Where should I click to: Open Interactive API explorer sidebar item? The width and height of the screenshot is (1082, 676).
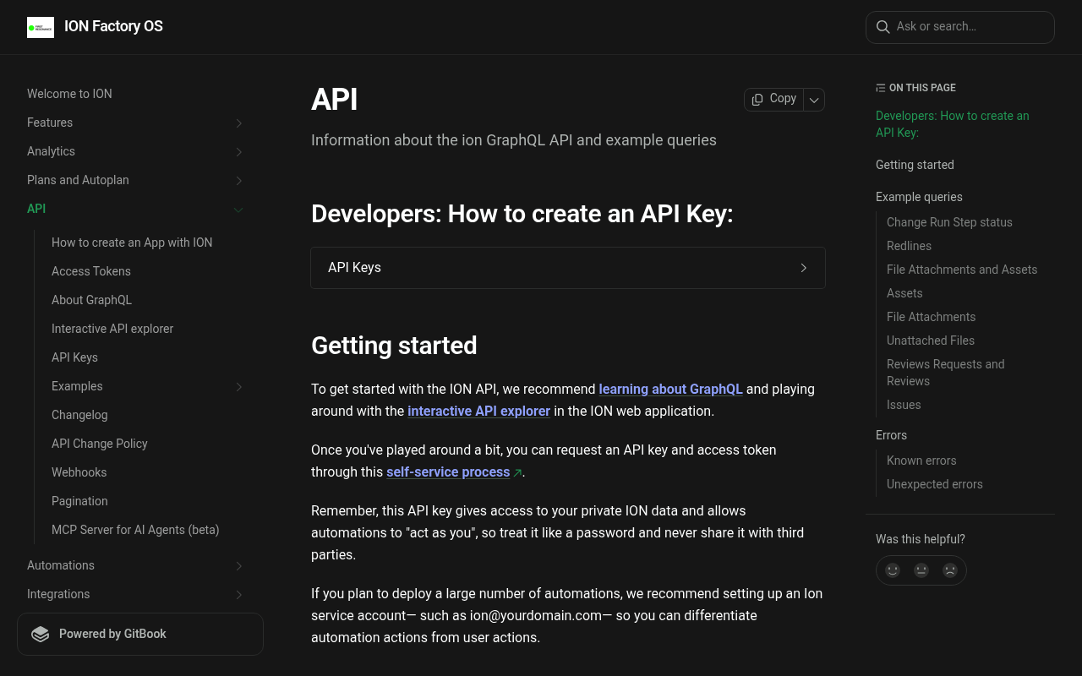112,329
